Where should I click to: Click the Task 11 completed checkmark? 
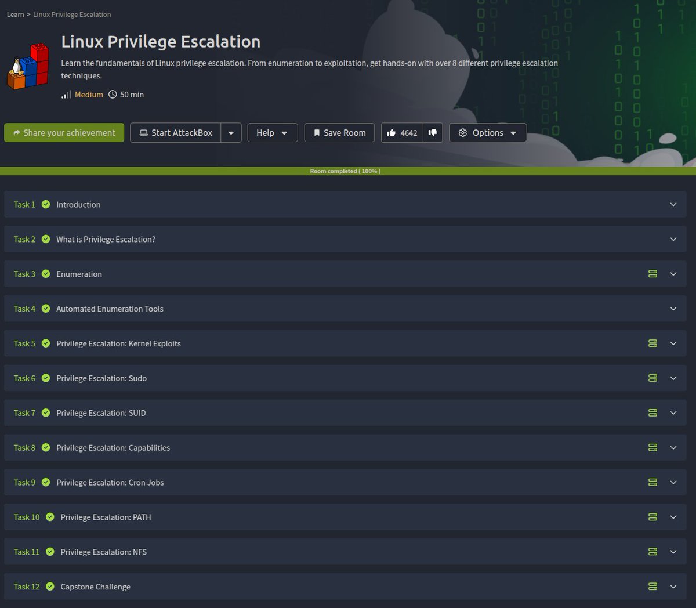(x=50, y=552)
